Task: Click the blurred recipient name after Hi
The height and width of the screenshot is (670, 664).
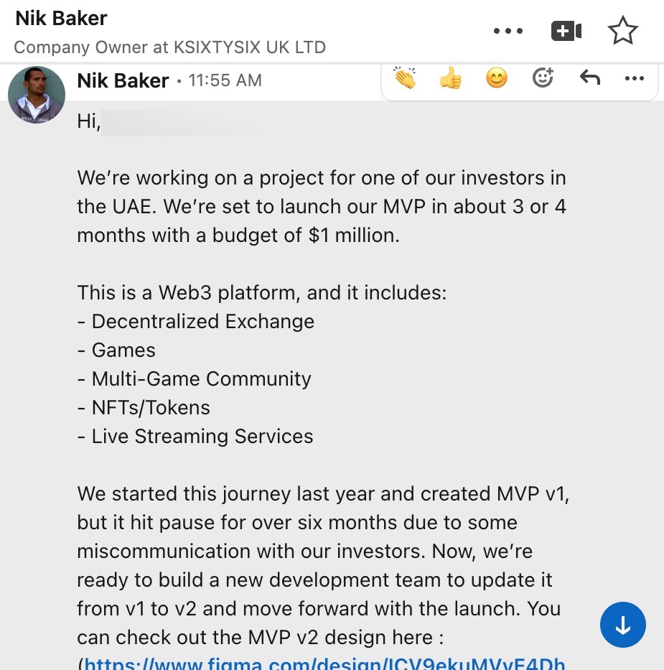Action: 183,122
